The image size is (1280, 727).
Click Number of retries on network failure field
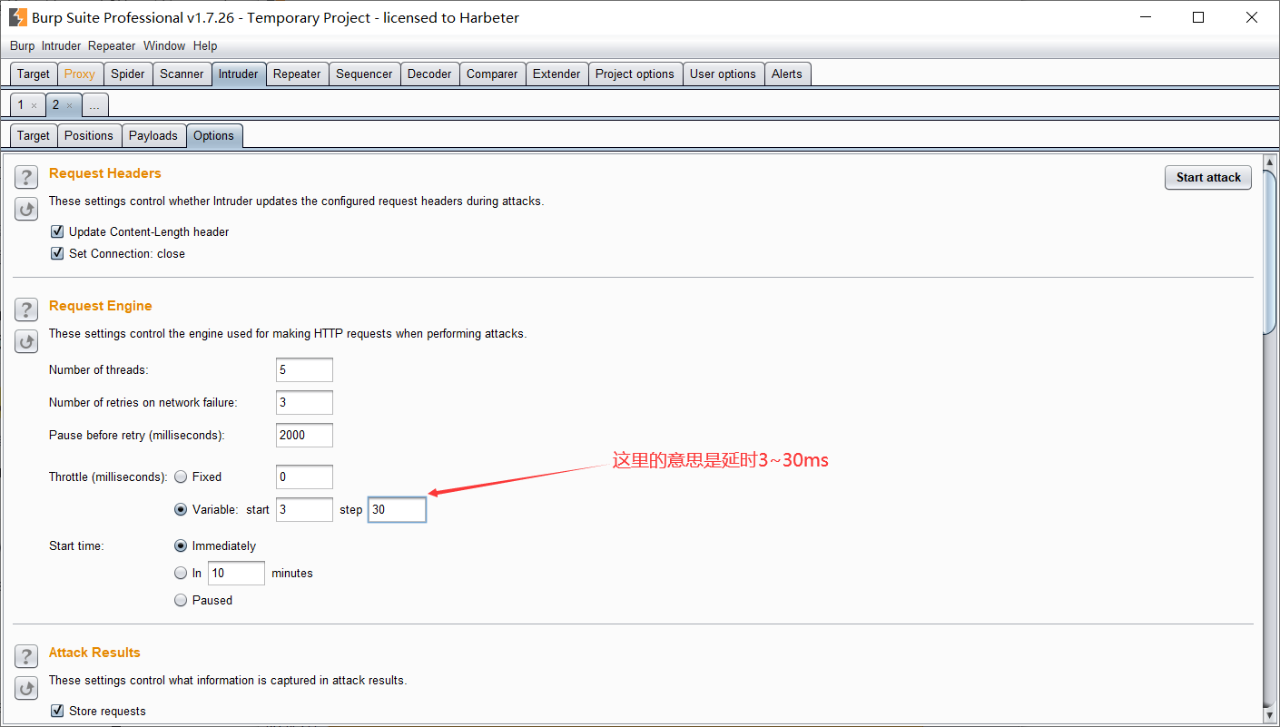click(304, 402)
